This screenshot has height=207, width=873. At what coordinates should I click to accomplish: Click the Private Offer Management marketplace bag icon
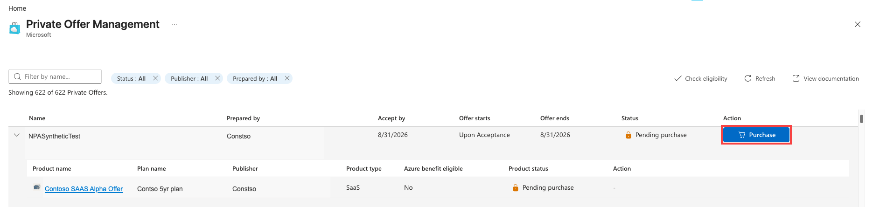15,28
